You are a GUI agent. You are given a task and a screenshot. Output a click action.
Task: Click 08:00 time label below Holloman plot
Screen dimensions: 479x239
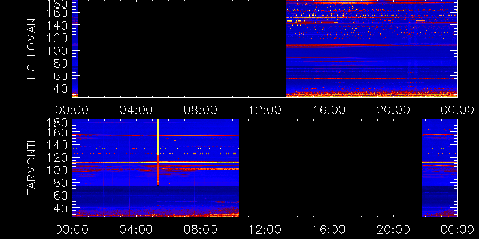[201, 110]
